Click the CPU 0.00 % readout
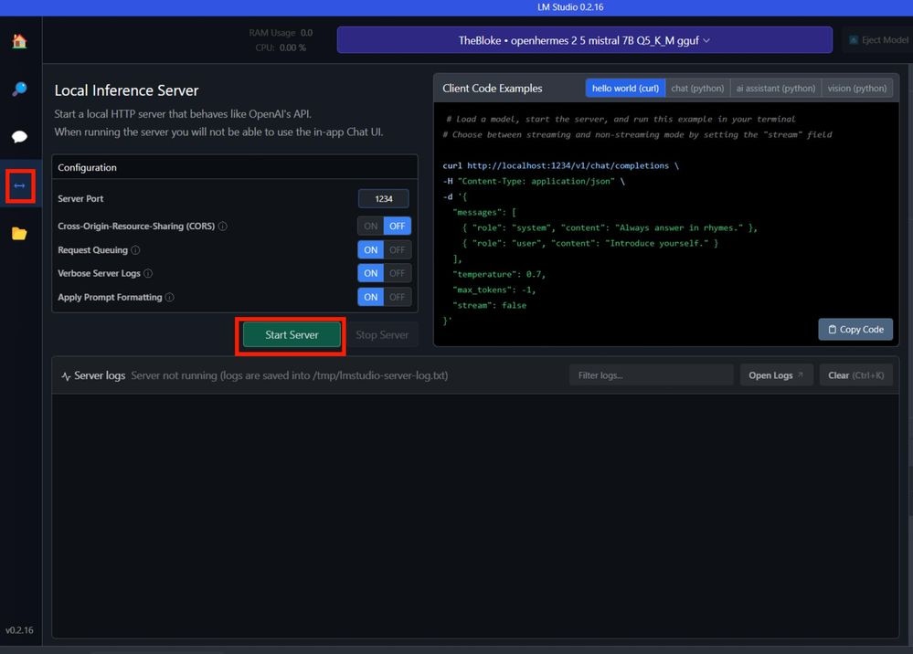913x654 pixels. point(281,47)
